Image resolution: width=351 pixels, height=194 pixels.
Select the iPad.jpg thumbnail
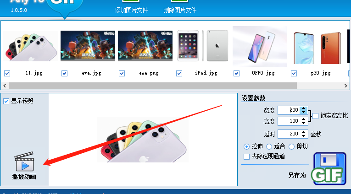tap(203, 46)
